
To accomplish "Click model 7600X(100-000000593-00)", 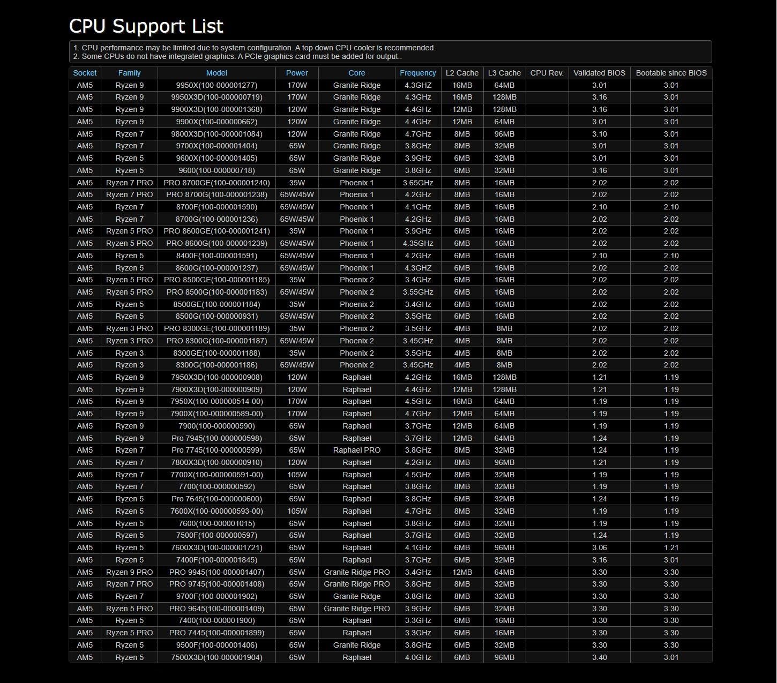I will point(216,511).
